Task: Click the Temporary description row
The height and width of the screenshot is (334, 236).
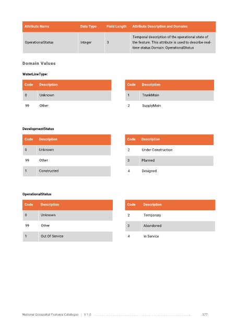Action: point(170,216)
